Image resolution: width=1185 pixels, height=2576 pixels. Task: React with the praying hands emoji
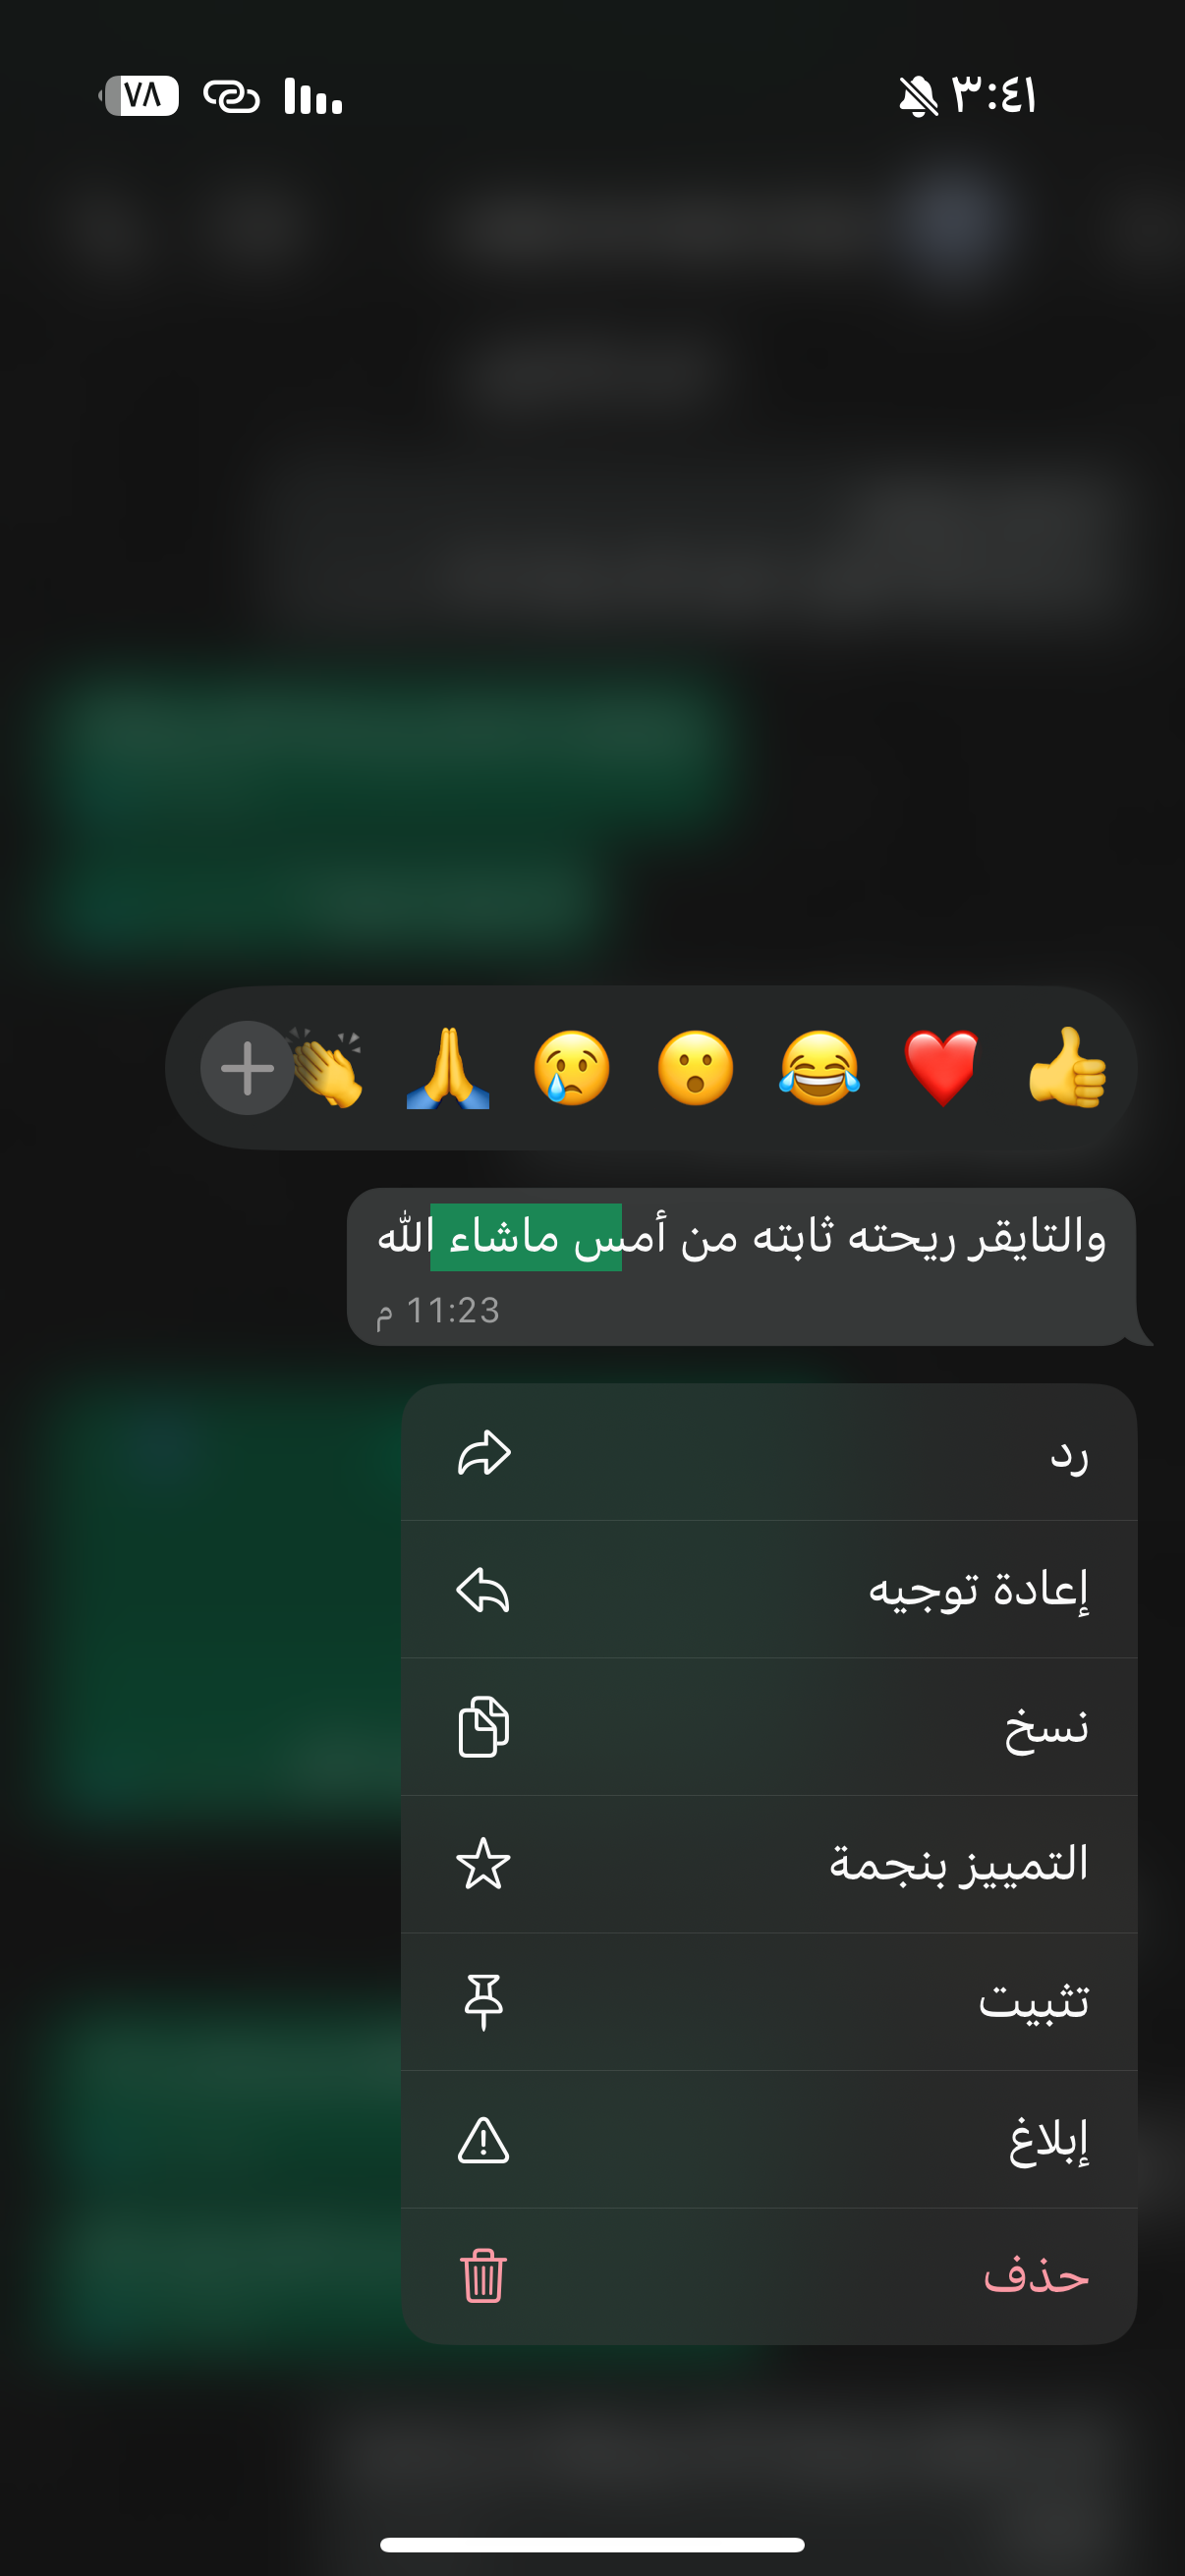coord(448,1067)
